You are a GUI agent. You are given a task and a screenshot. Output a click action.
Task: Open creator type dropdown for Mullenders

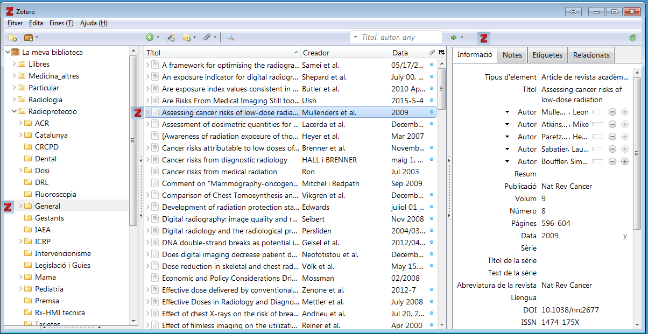pos(507,112)
